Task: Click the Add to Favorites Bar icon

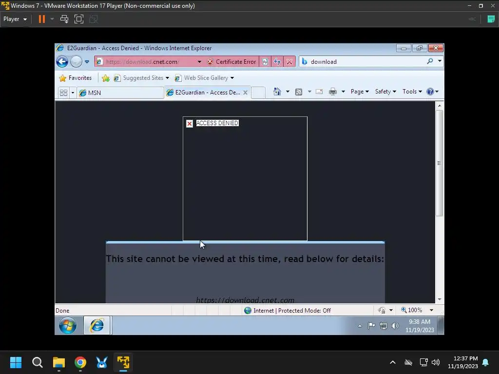Action: [106, 78]
